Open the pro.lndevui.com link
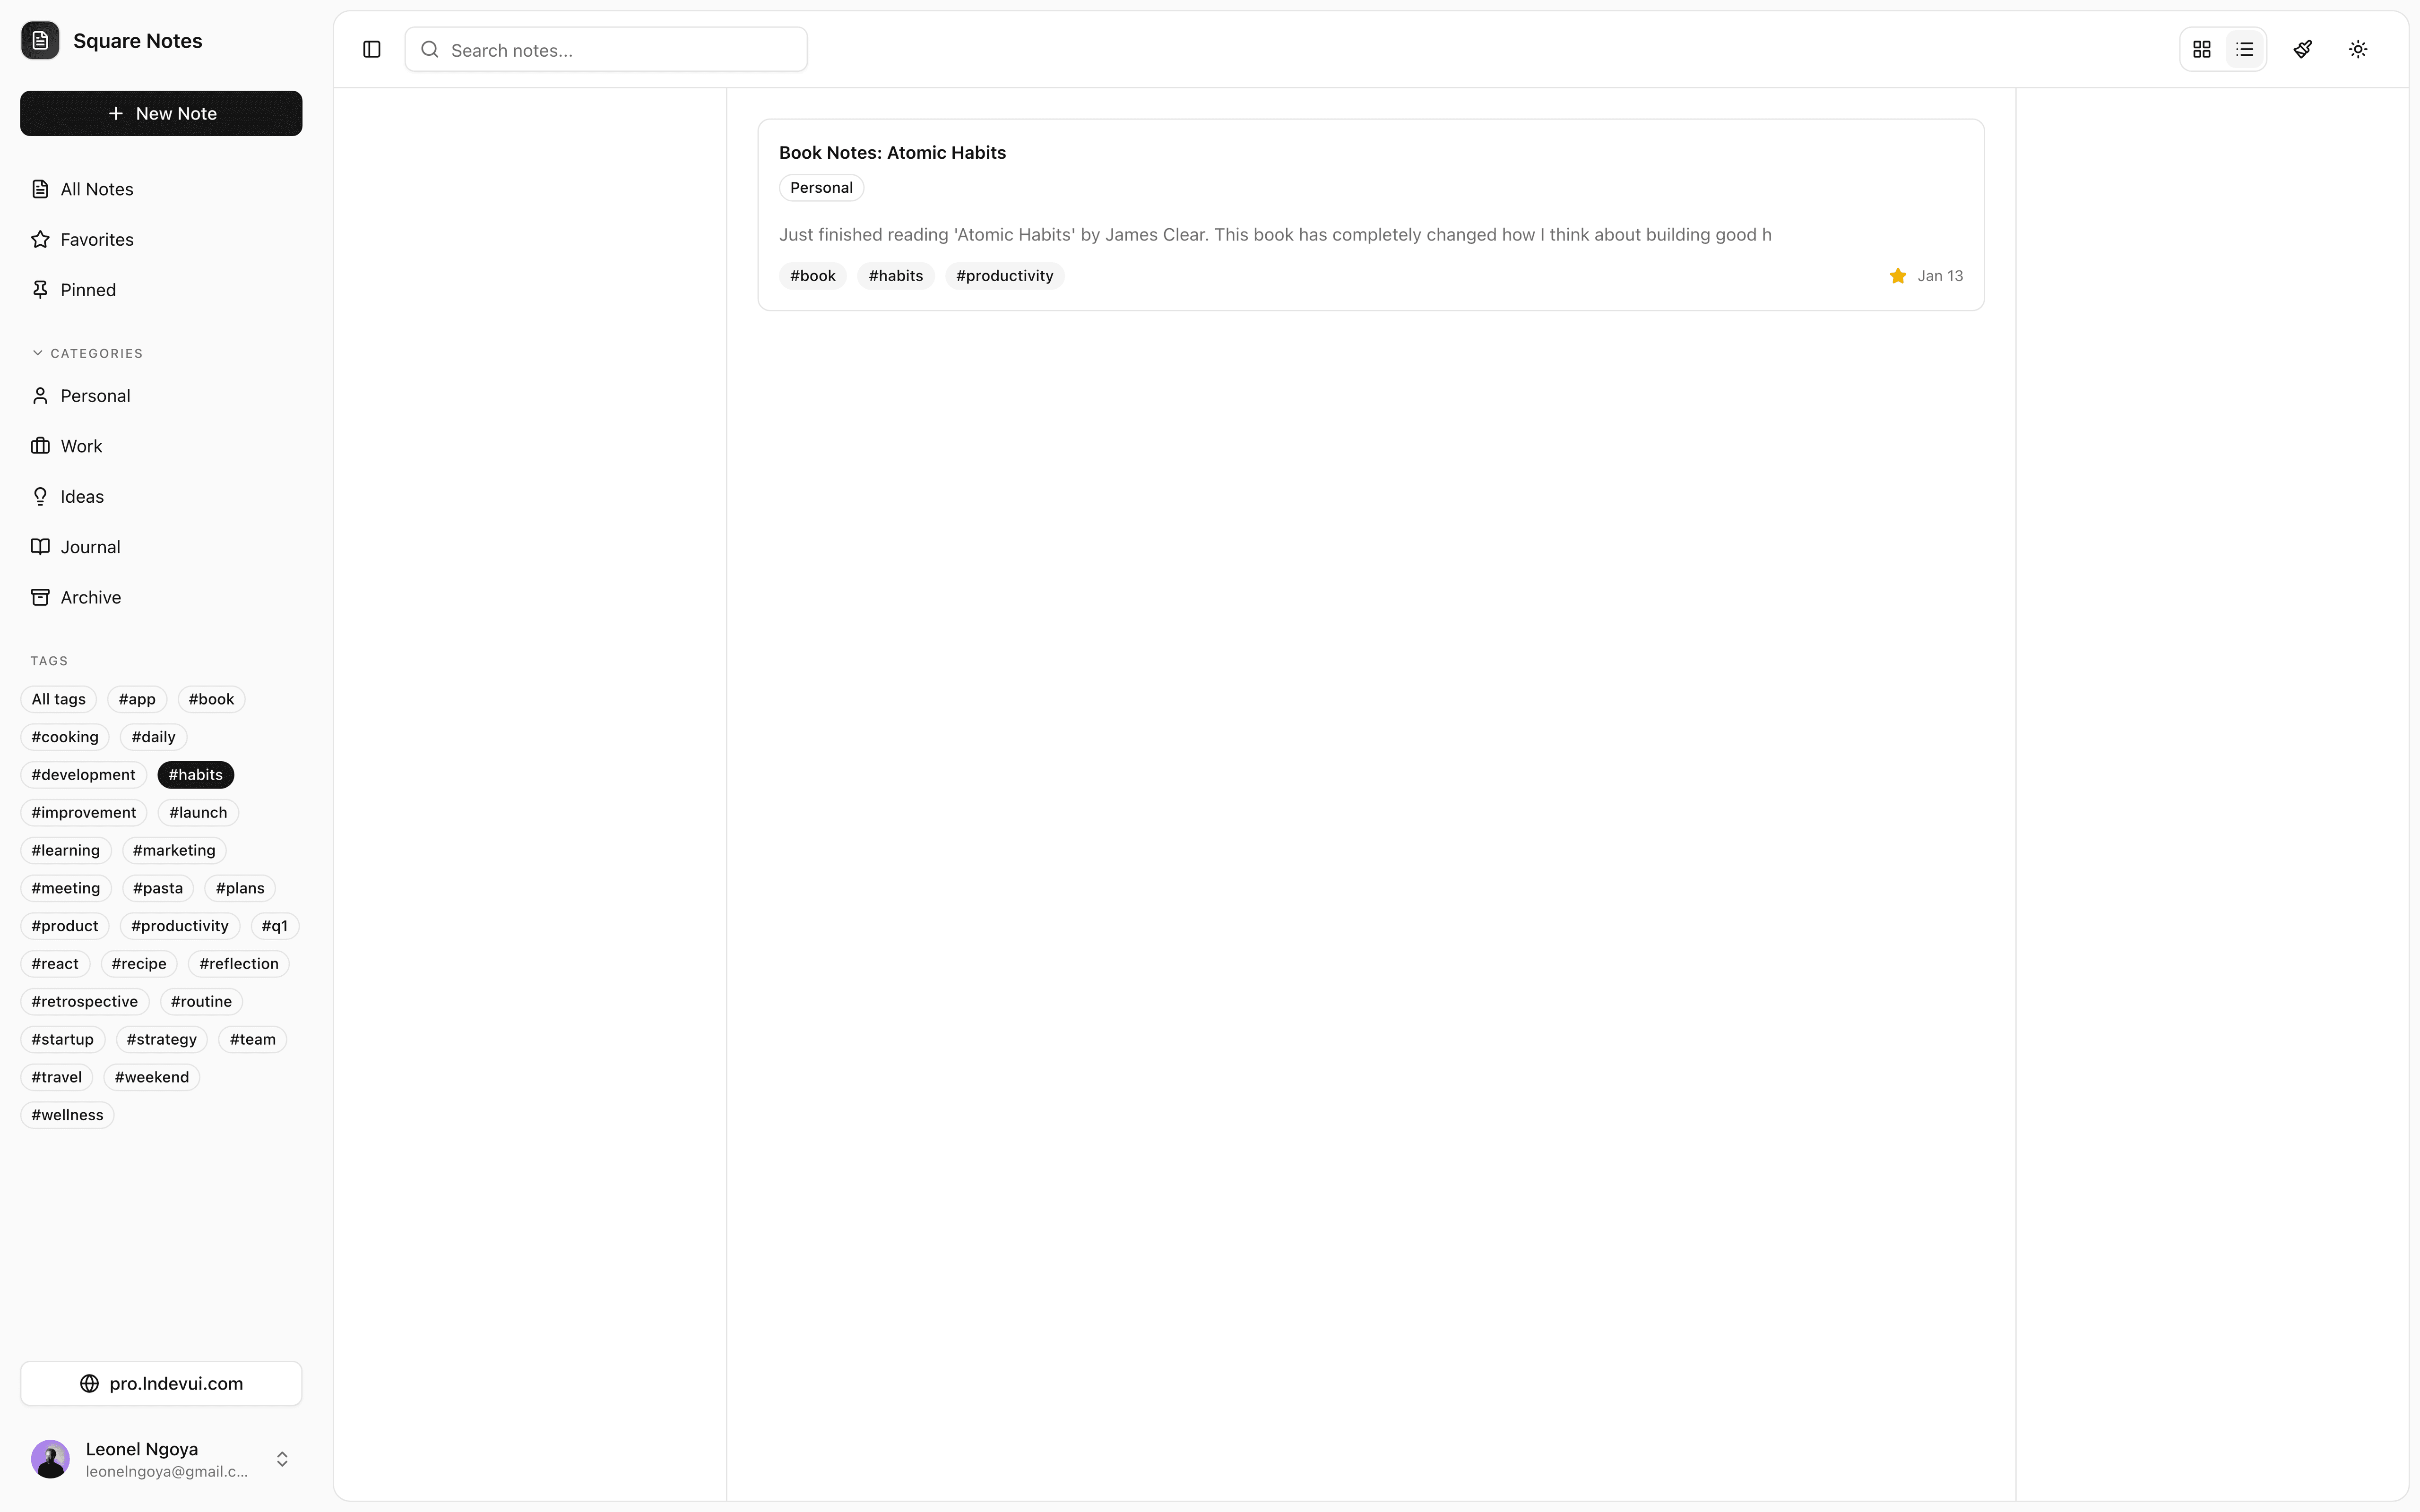Image resolution: width=2420 pixels, height=1512 pixels. (x=161, y=1384)
